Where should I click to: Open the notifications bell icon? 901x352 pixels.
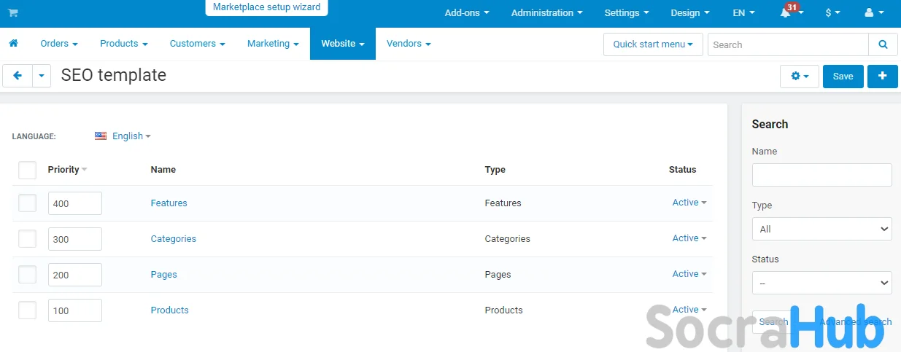coord(786,13)
